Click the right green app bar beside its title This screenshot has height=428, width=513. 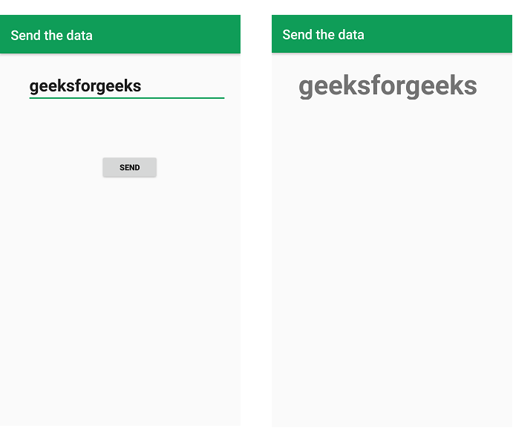[x=439, y=33]
